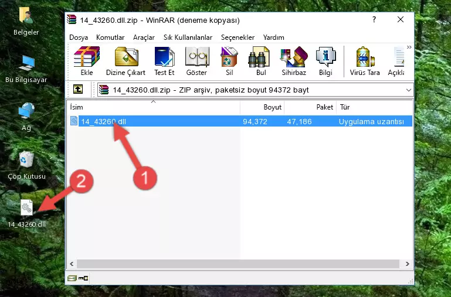Open the Komutlar menu
451x297 pixels.
click(110, 37)
